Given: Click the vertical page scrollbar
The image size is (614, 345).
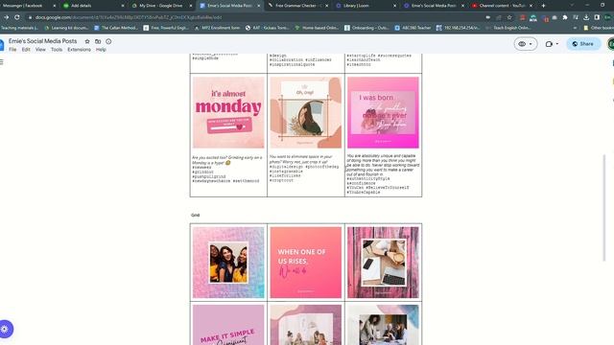Looking at the screenshot, I should [605, 207].
